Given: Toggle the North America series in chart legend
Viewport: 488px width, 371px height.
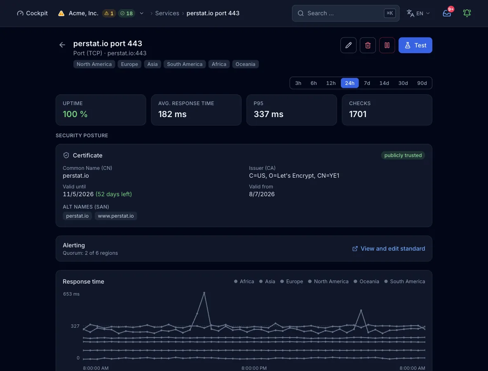Looking at the screenshot, I should click(328, 282).
